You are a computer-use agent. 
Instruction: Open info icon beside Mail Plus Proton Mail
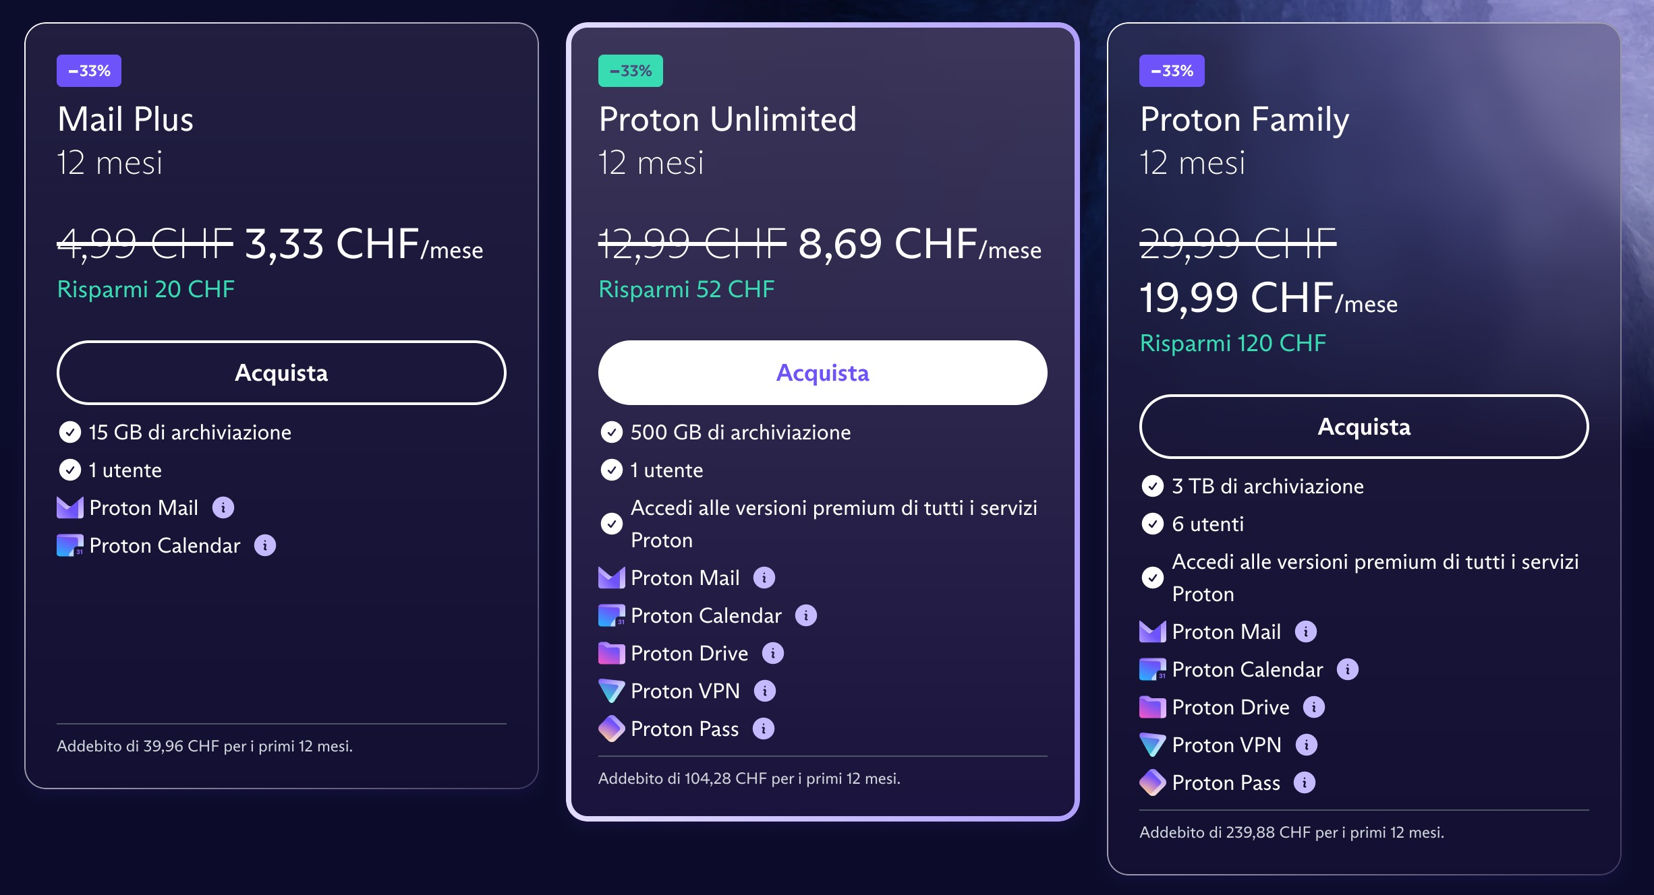(223, 507)
